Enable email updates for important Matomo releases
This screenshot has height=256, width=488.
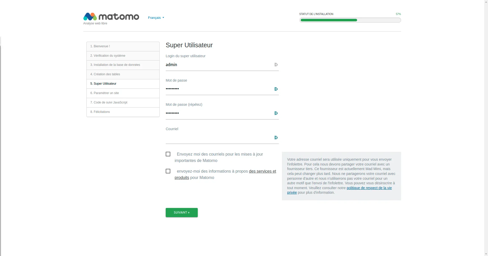[168, 154]
